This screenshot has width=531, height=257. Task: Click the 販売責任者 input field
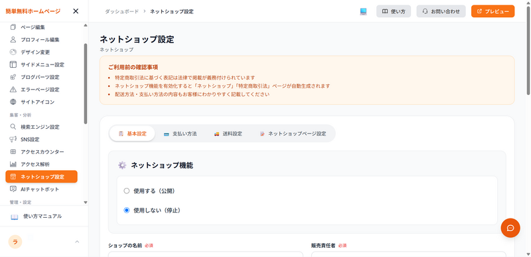(408, 254)
